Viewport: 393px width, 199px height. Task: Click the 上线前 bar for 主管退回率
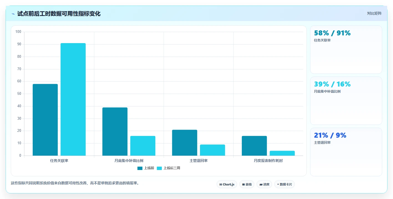tap(185, 143)
